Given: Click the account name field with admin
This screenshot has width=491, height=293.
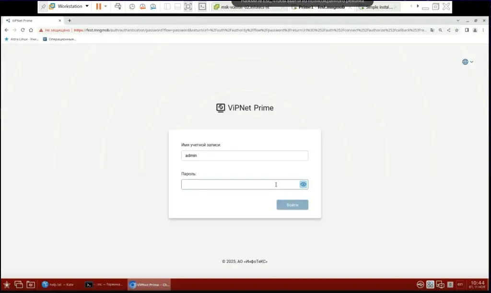Looking at the screenshot, I should 245,156.
